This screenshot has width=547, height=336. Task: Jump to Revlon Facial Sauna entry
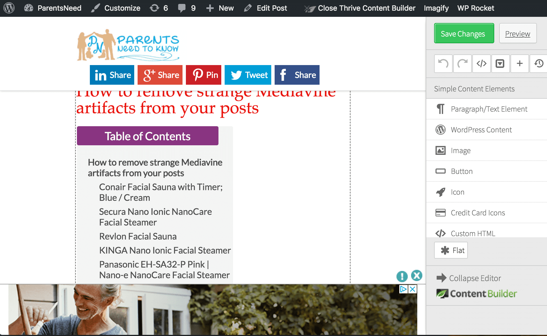point(138,236)
